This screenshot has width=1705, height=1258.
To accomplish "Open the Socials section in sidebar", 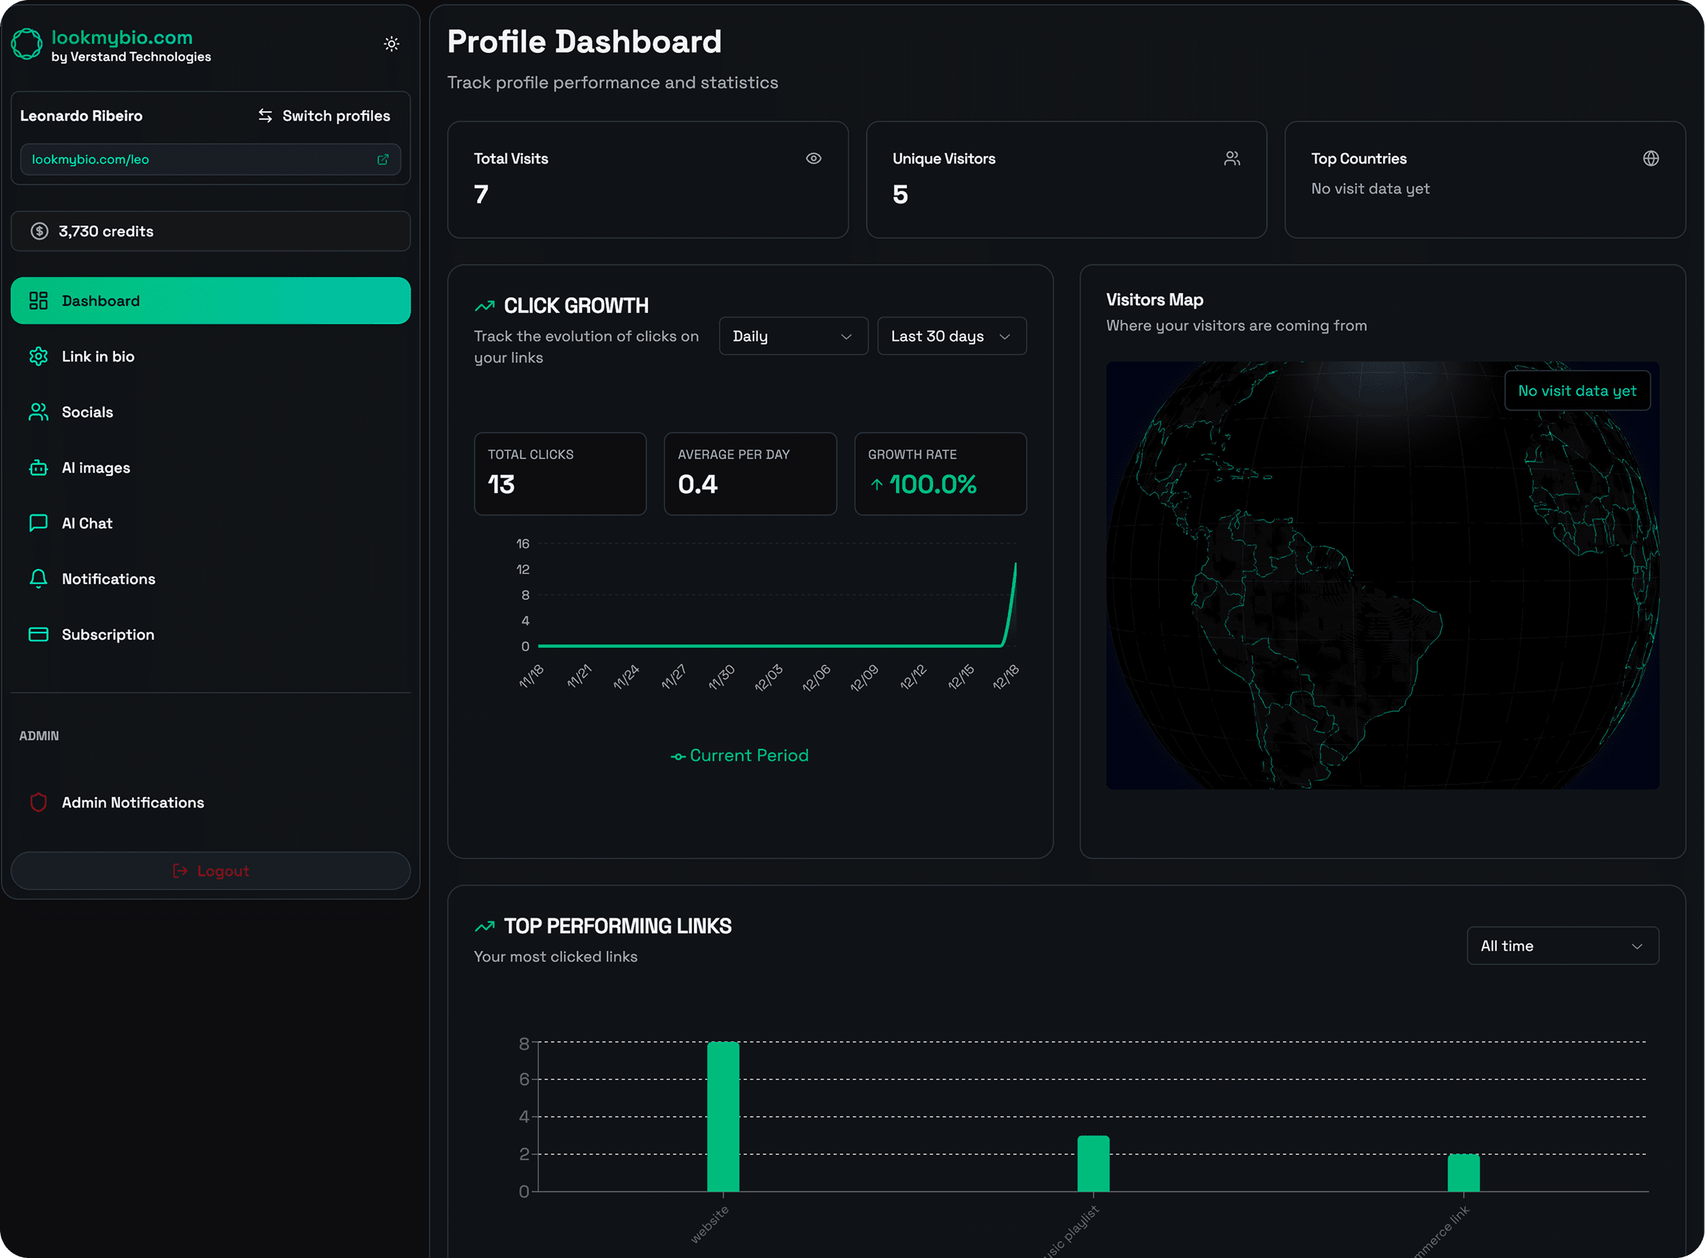I will [87, 412].
